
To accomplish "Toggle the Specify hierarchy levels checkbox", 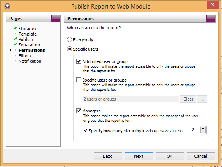I will pyautogui.click(x=85, y=130).
